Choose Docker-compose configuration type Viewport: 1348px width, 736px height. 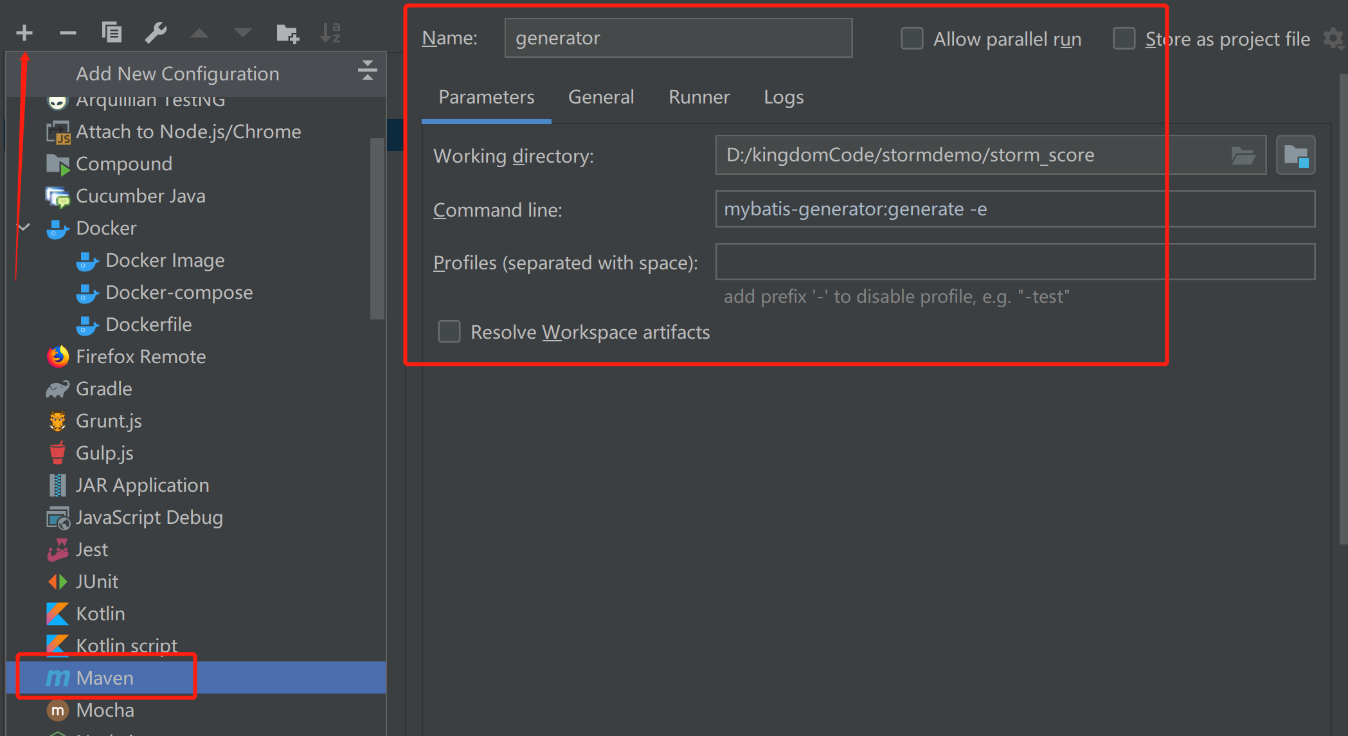179,292
